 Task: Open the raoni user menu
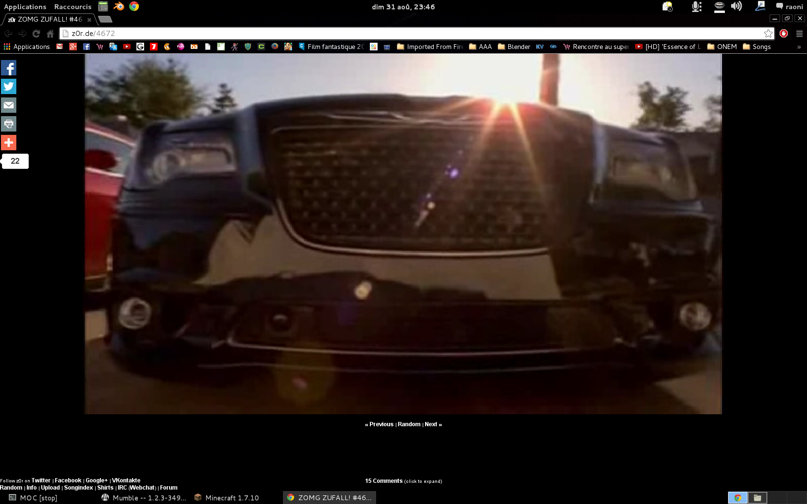point(789,7)
